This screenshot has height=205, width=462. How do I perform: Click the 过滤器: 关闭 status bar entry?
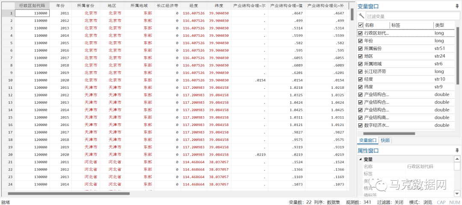(391, 202)
